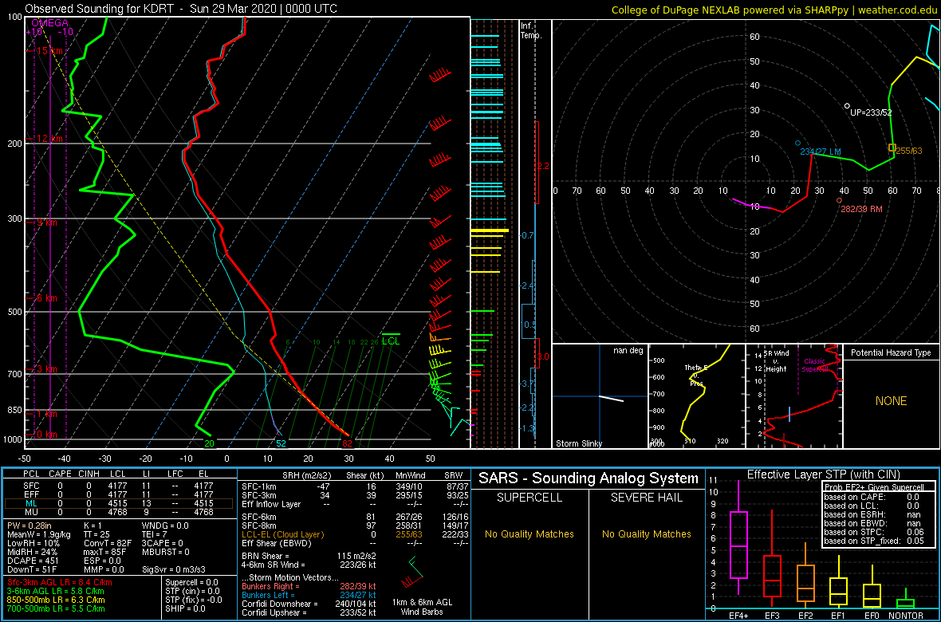The image size is (941, 622).
Task: Click the 'Inf. Temp.' column label
Action: point(531,30)
